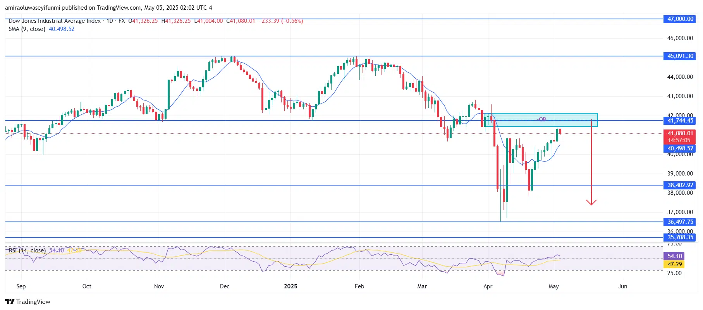The height and width of the screenshot is (310, 703).
Task: Click the Apr label on the time axis
Action: click(x=488, y=286)
